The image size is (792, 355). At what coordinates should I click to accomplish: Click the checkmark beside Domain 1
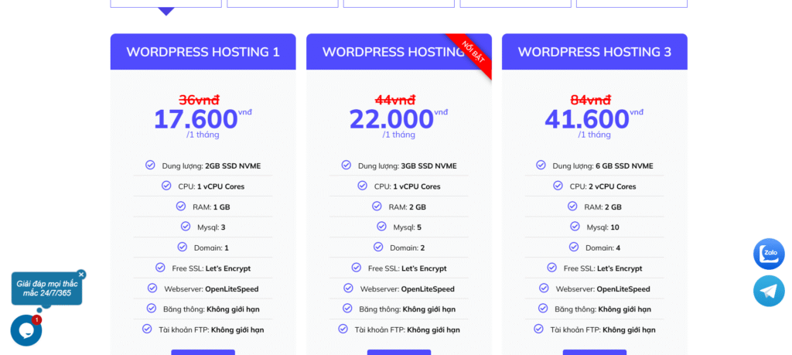pos(182,247)
